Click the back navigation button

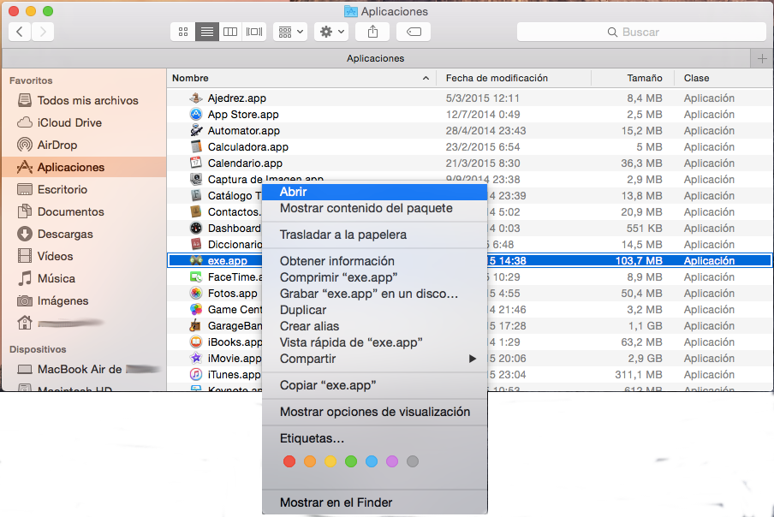[19, 32]
